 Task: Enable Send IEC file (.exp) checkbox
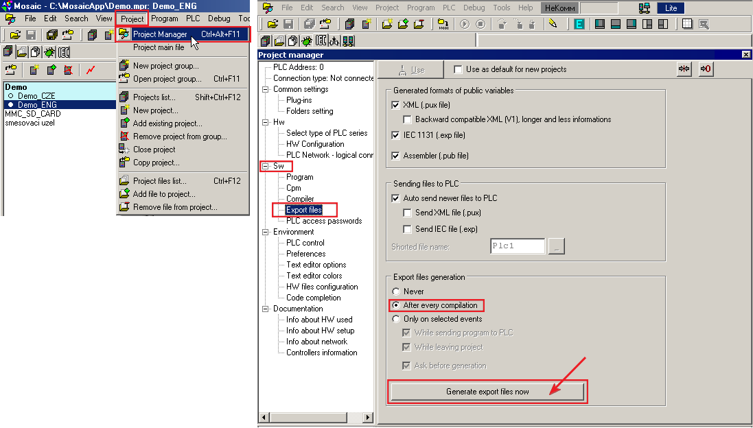[408, 229]
